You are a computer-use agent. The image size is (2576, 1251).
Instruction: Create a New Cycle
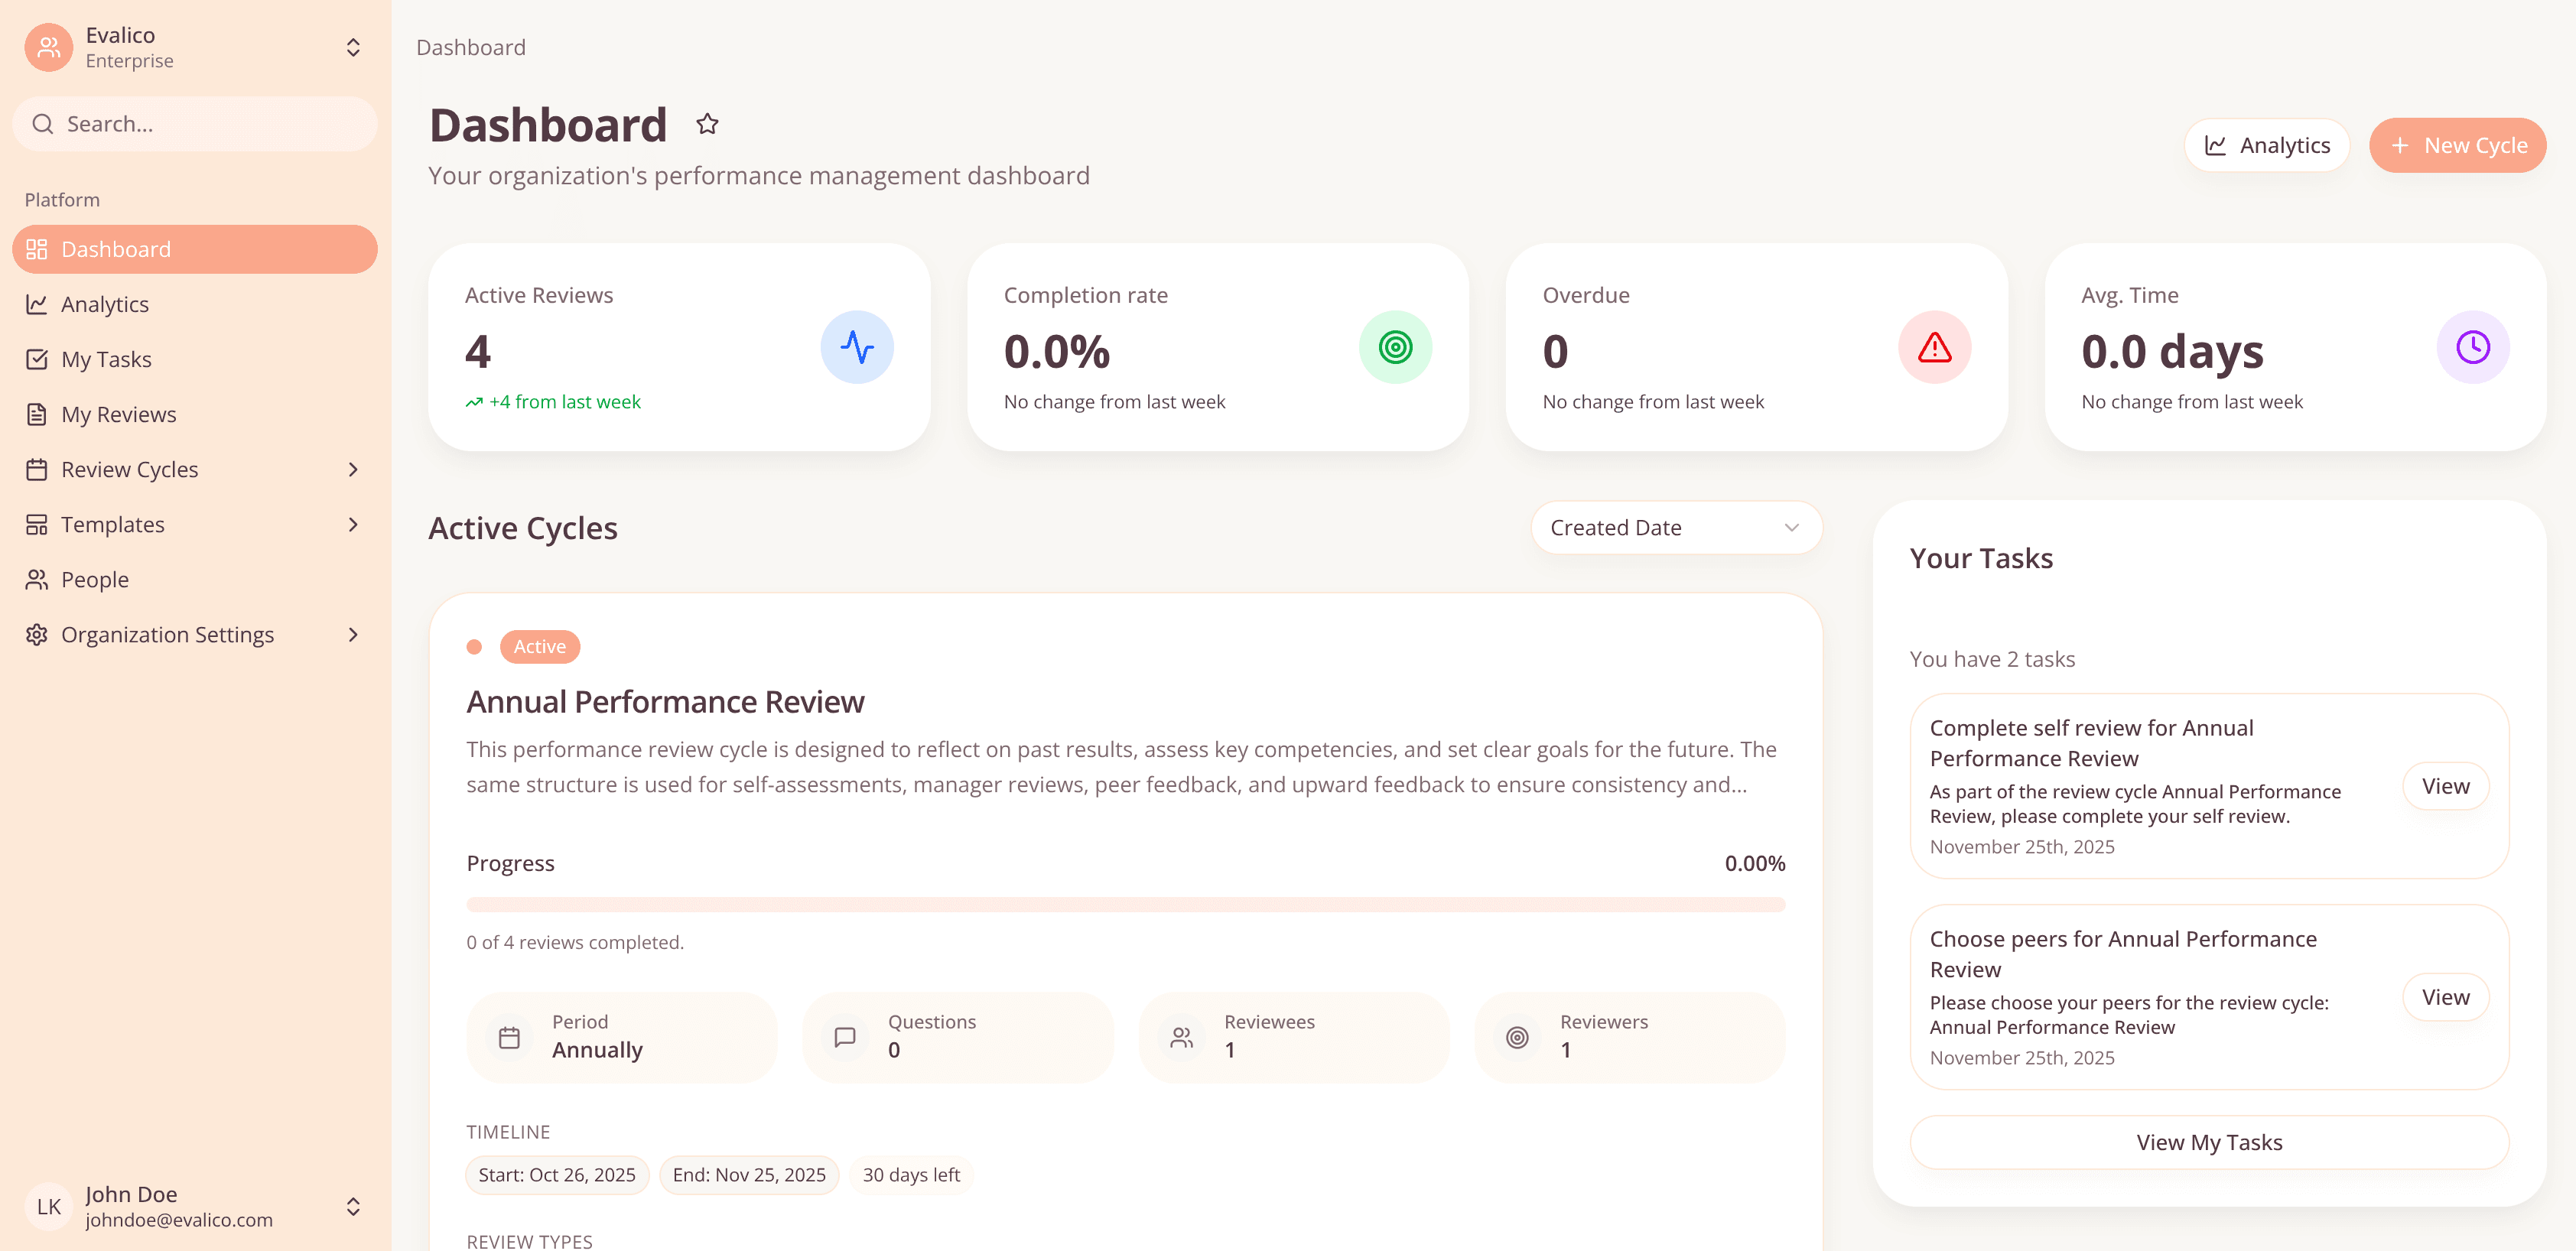point(2457,144)
